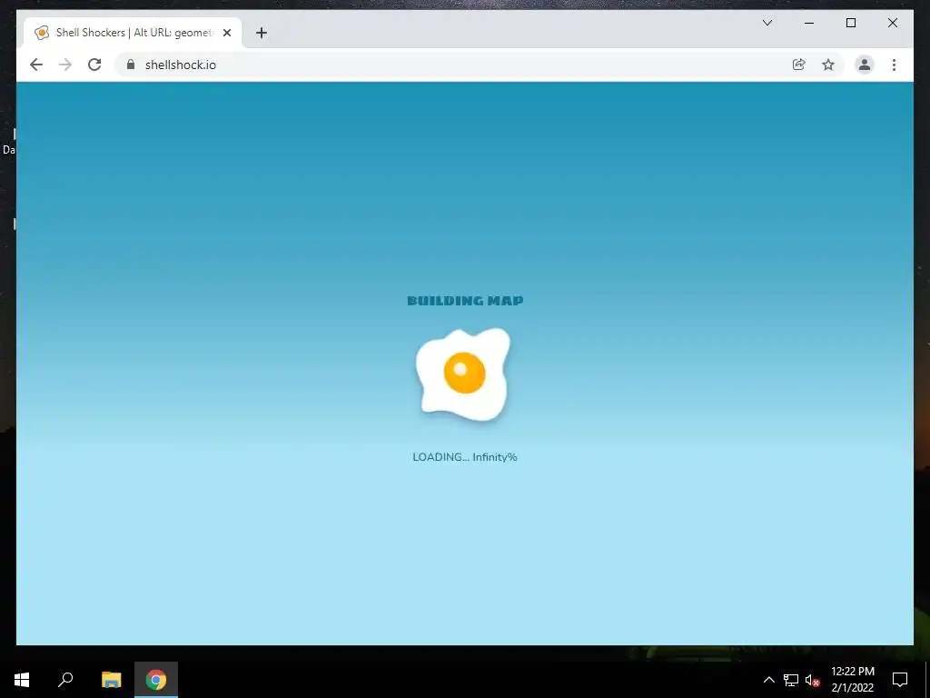Select the Shell Shockers tab
930x698 pixels.
coord(133,33)
